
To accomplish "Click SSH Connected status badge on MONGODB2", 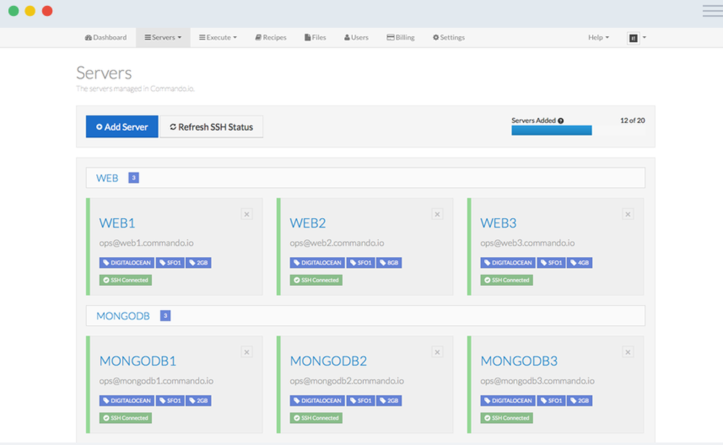I will pyautogui.click(x=316, y=418).
